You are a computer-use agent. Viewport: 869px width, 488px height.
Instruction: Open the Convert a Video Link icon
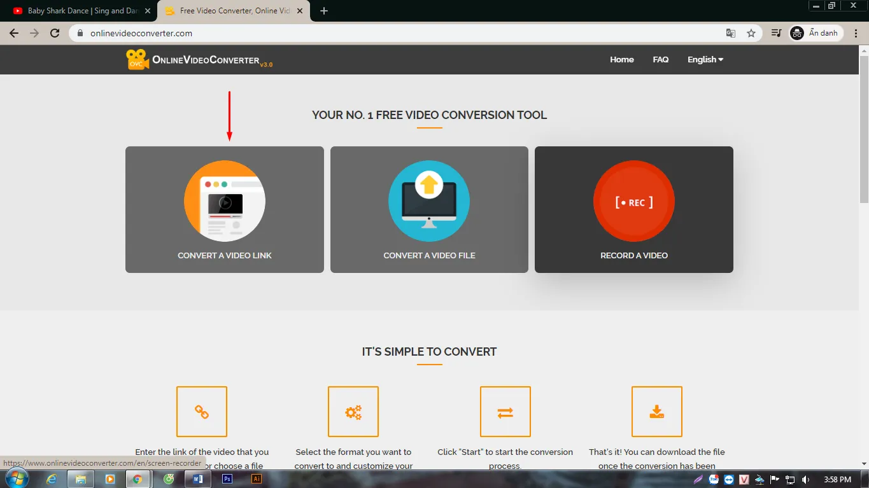[225, 201]
